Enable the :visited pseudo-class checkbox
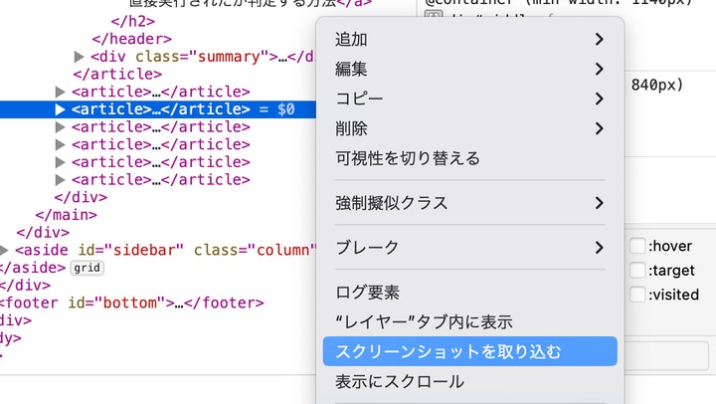Screen dimensions: 716x404 point(637,295)
